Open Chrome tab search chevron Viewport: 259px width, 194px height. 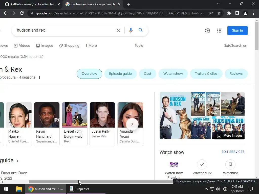pos(218,4)
